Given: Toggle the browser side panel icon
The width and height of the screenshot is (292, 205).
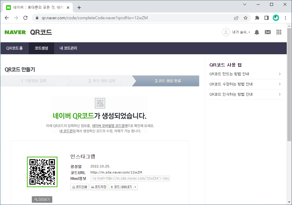Looking at the screenshot, I should [x=267, y=18].
